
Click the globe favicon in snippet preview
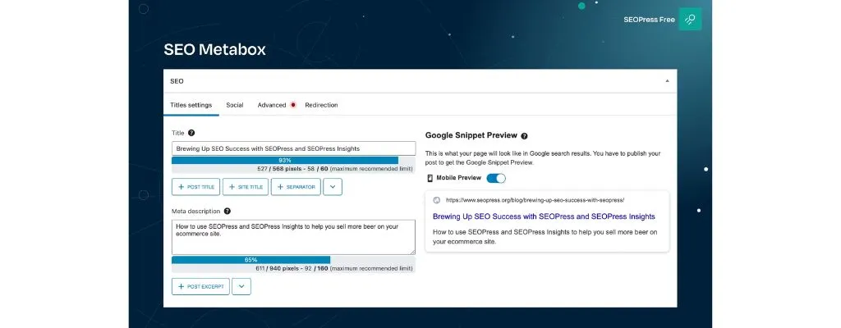pyautogui.click(x=437, y=200)
